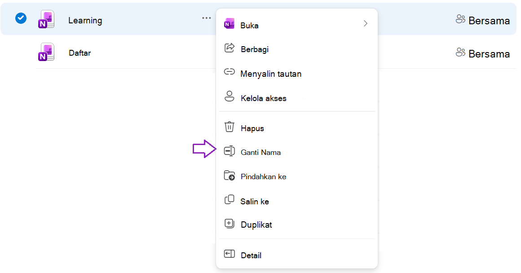
Task: Click the three-dots more actions button for Learning
Action: [x=206, y=18]
